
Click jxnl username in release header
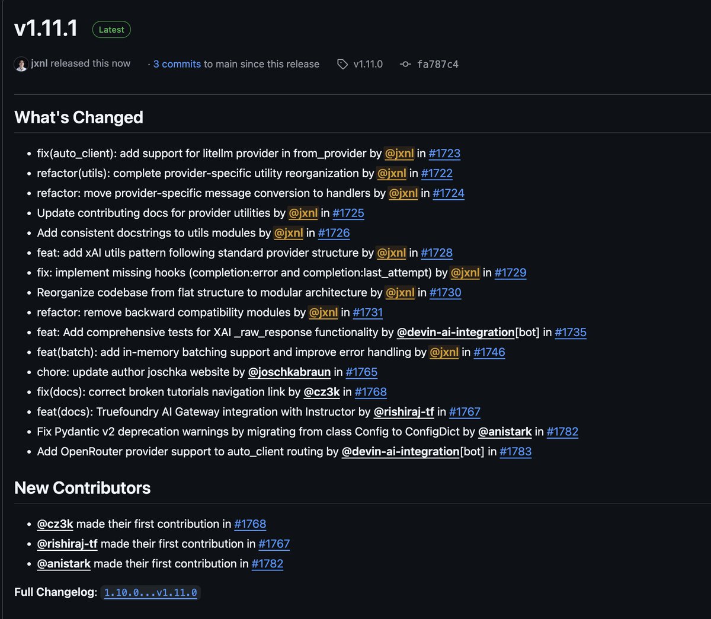(40, 63)
